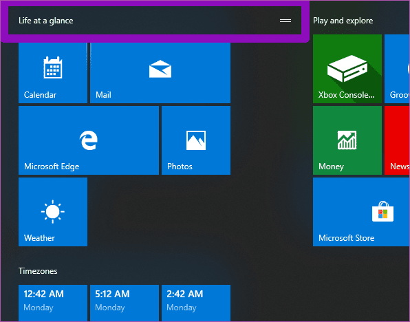Launch the Microsoft Store tile

[x=361, y=212]
